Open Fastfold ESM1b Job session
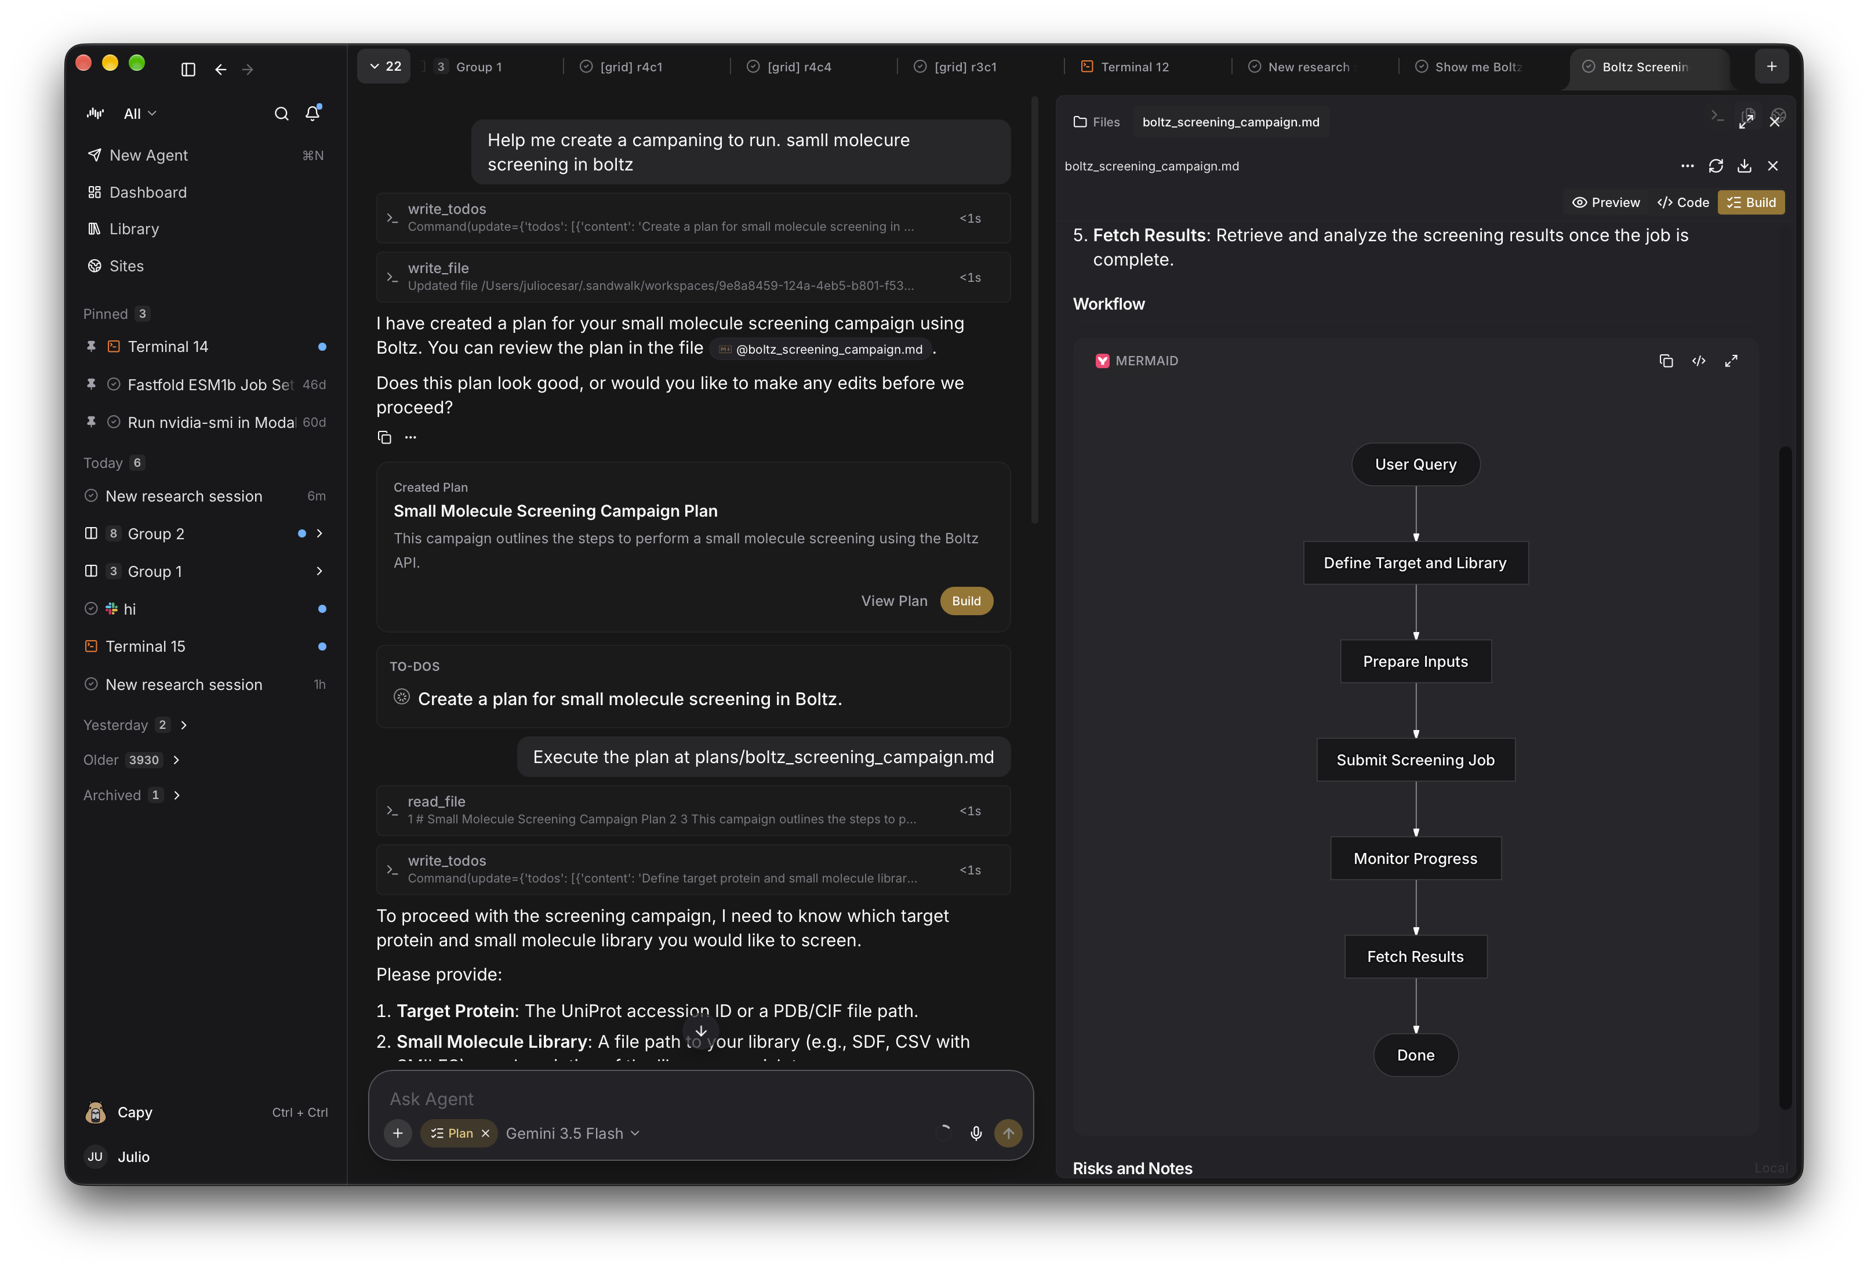The width and height of the screenshot is (1868, 1271). click(x=205, y=384)
